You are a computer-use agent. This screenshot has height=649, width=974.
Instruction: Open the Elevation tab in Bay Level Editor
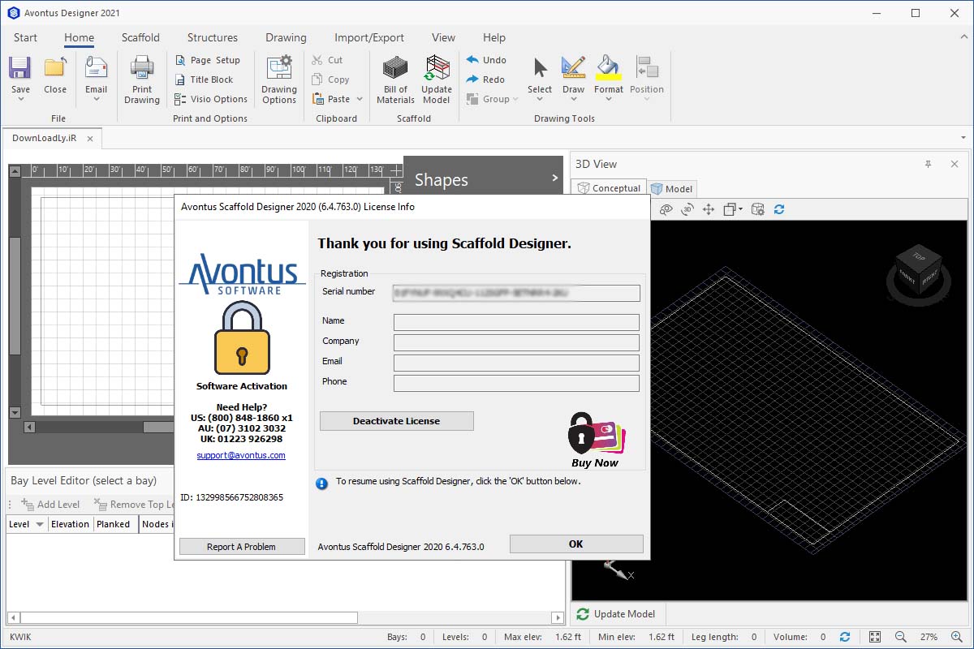[70, 523]
